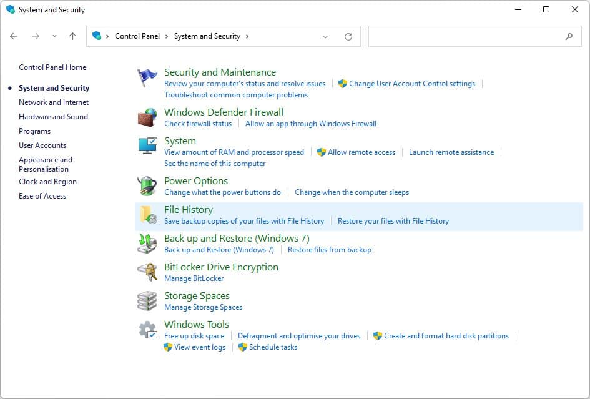Click the search magnifier icon
This screenshot has width=590, height=399.
pos(569,36)
